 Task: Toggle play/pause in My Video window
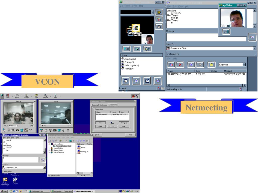tap(227, 32)
